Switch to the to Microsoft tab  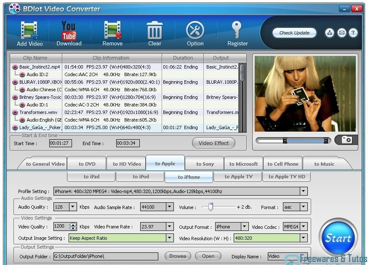pos(244,164)
